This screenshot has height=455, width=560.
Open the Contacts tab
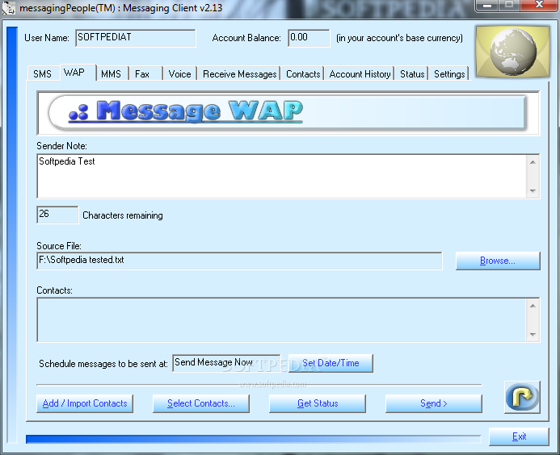click(x=303, y=73)
